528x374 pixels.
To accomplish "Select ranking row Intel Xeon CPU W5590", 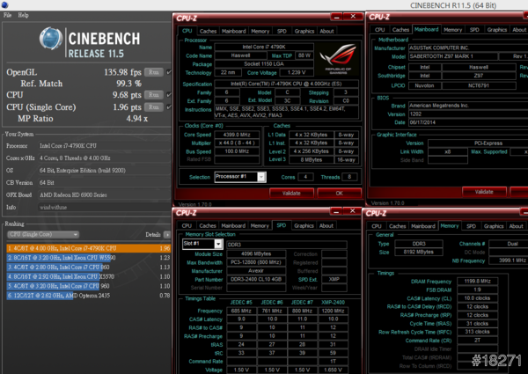I will pos(89,258).
